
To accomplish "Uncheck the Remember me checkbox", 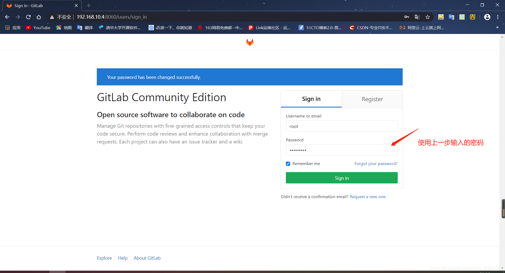I will coord(288,164).
